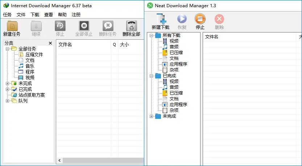
Task: Select 程序 category in IDM tree
Action: pyautogui.click(x=30, y=72)
